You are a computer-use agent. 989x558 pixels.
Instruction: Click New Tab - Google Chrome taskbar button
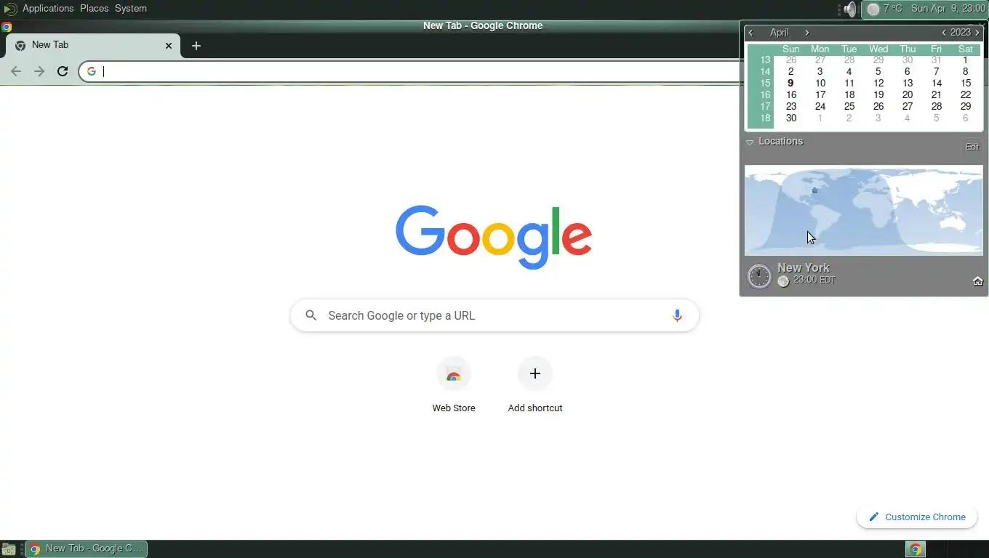87,549
